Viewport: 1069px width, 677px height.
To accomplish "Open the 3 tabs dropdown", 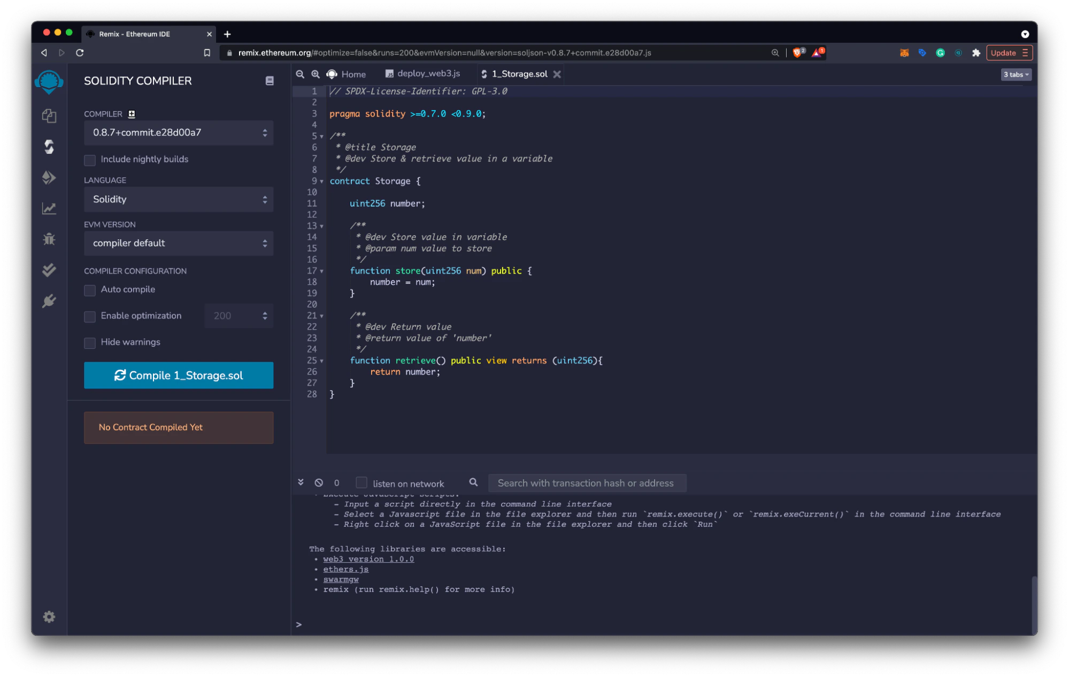I will 1015,74.
